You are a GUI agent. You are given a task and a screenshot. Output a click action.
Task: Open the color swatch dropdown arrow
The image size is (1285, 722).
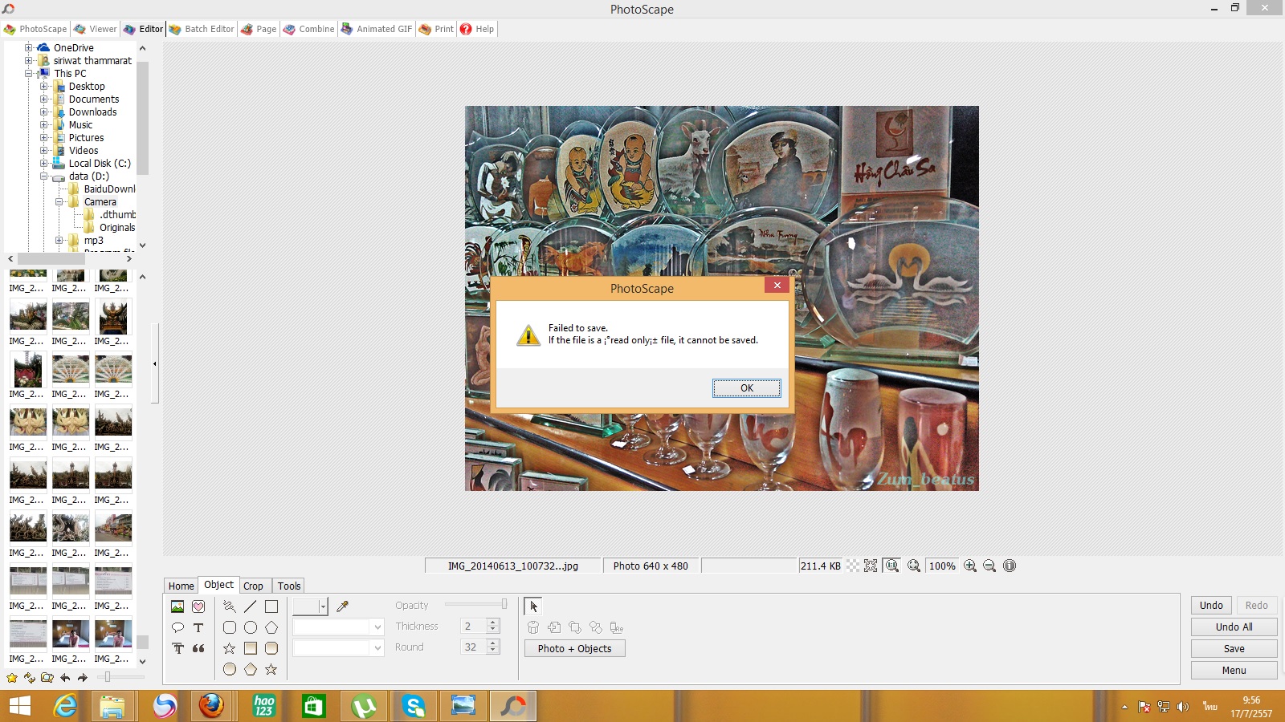point(323,606)
